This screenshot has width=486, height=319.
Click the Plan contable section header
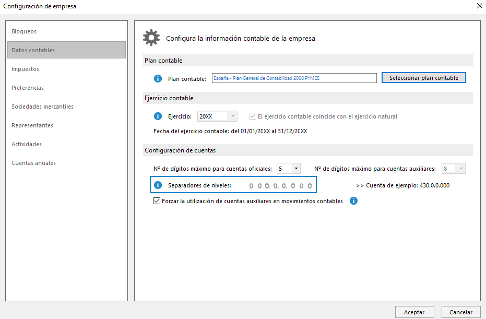308,61
